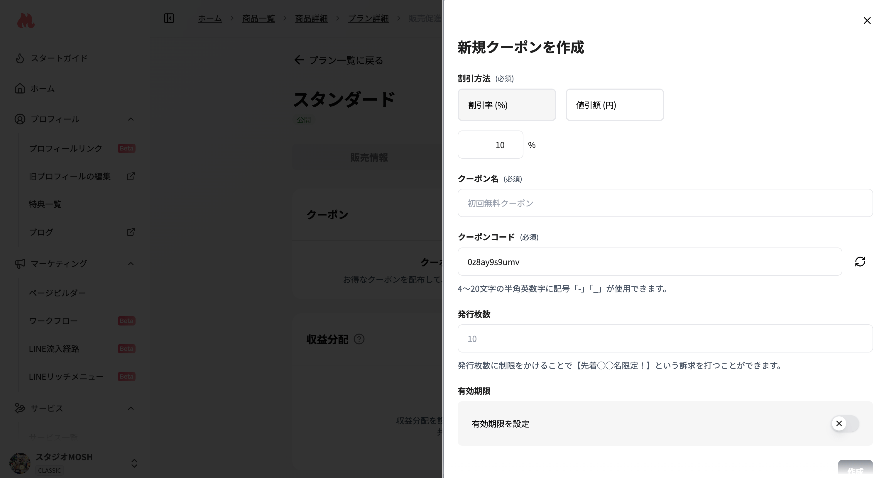Image resolution: width=879 pixels, height=478 pixels.
Task: Focus the クーポン名 input field
Action: point(665,203)
